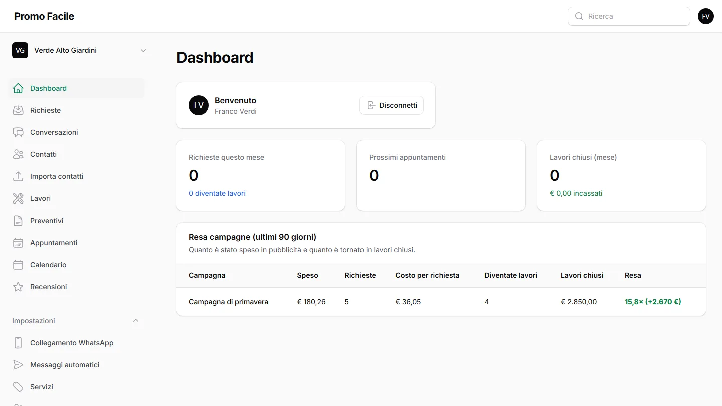Collapse the Impostazioni section chevron

click(x=136, y=321)
